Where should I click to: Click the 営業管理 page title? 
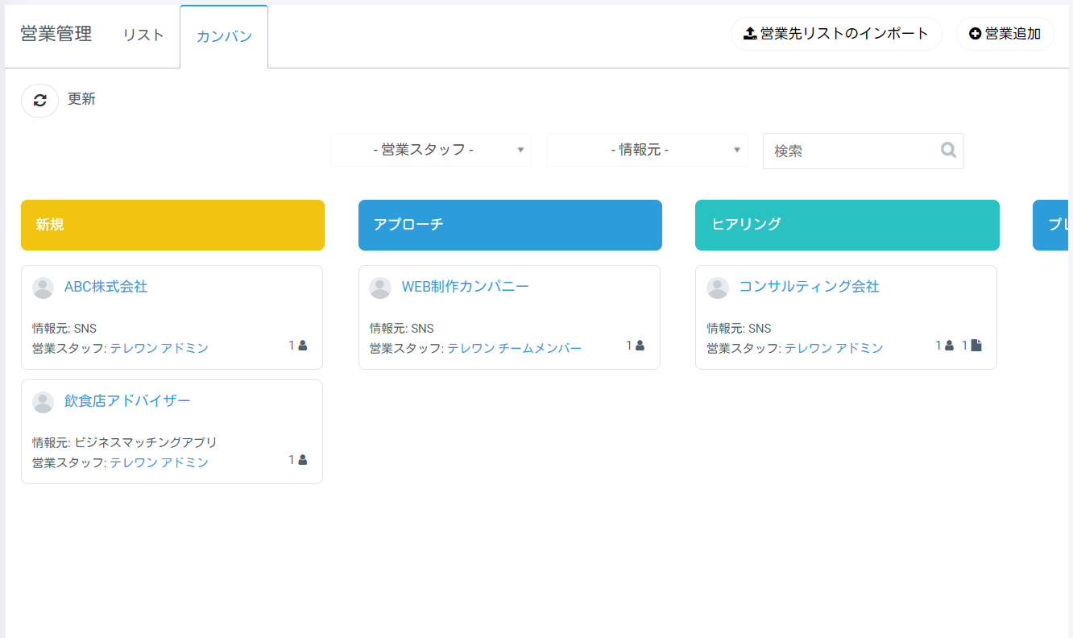(x=56, y=35)
